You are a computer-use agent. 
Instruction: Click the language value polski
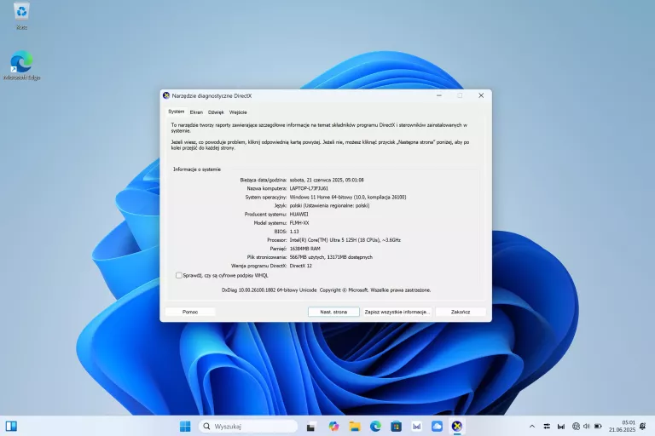[x=329, y=206]
